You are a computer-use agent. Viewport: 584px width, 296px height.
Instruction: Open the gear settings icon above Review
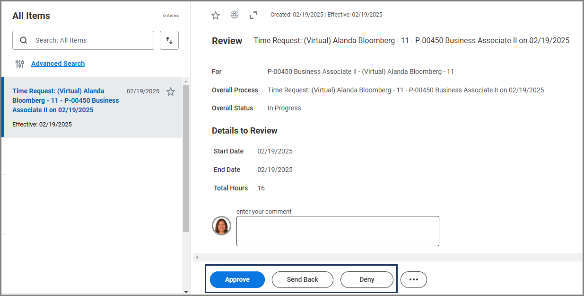pos(235,15)
